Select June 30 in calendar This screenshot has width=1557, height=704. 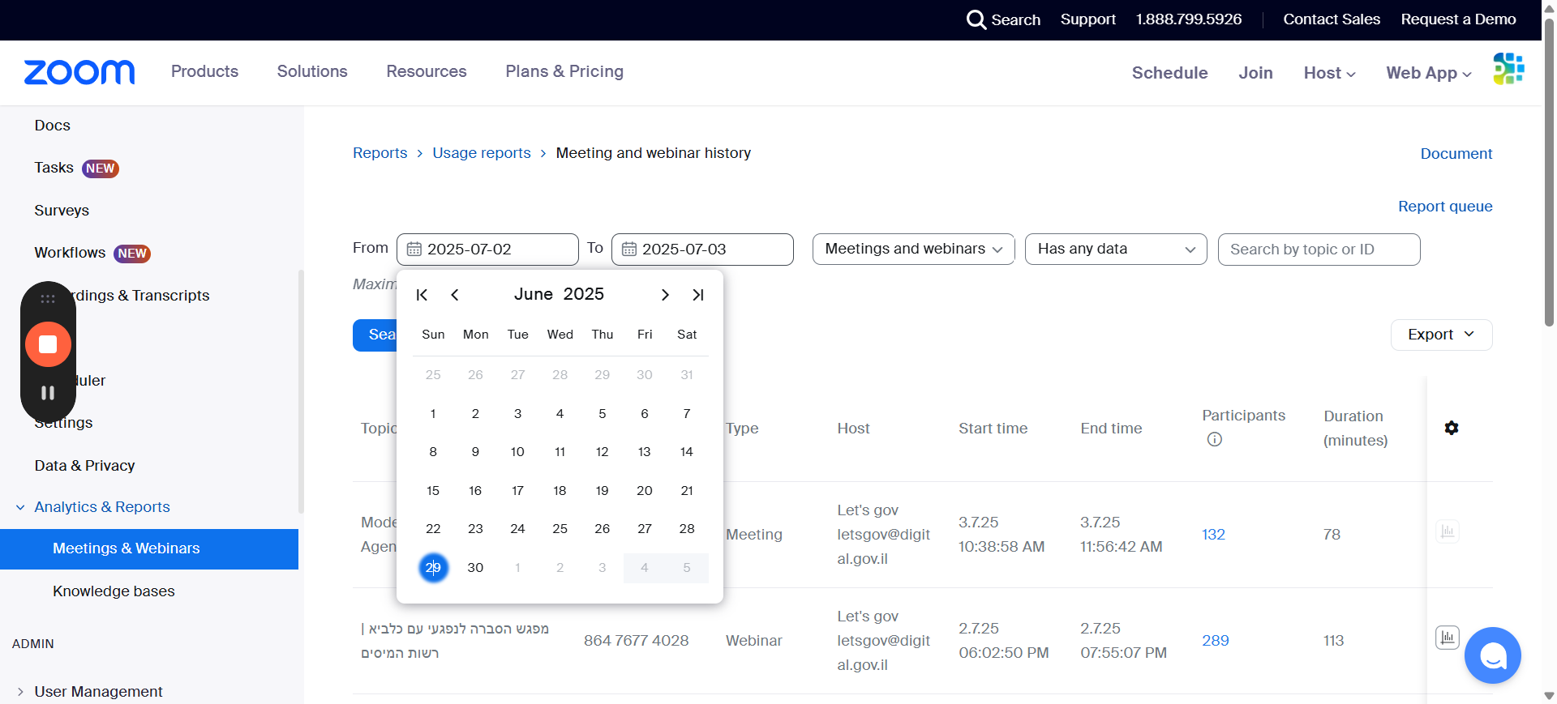click(x=475, y=568)
